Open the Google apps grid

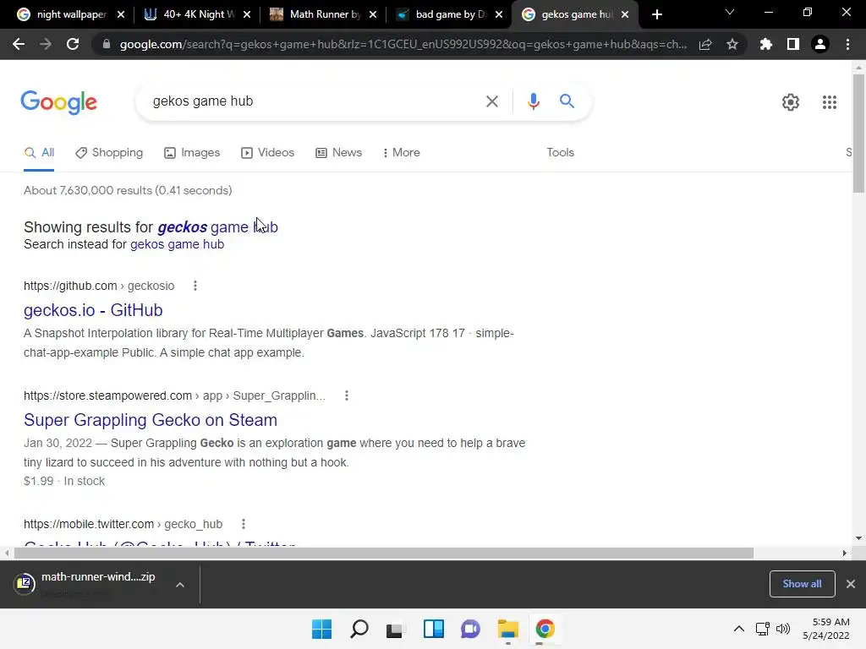pos(830,102)
